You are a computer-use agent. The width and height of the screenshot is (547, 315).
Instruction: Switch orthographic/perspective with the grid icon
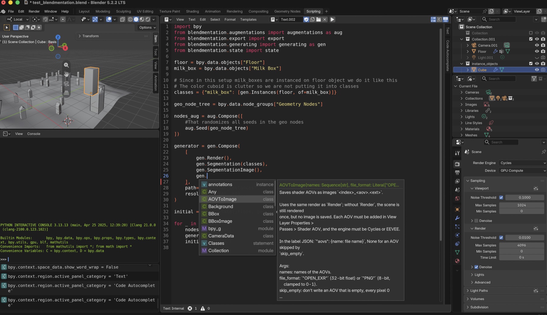pyautogui.click(x=66, y=93)
